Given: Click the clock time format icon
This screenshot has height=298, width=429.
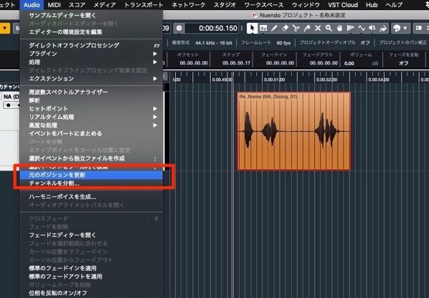Looking at the screenshot, I should coord(179,28).
